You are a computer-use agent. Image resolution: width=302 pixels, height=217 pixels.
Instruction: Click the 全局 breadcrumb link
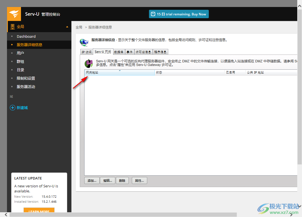coord(79,27)
